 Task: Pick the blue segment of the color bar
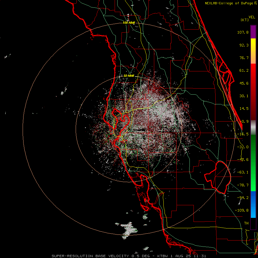pos(253,204)
